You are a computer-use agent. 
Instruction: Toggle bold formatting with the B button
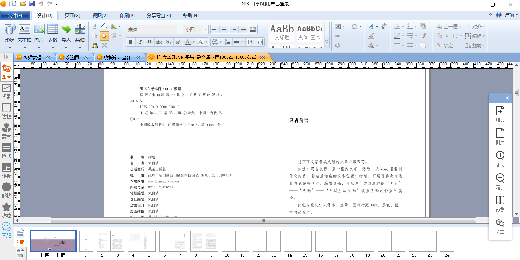131,42
